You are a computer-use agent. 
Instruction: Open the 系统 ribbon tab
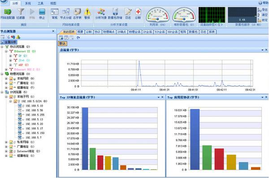[28, 3]
